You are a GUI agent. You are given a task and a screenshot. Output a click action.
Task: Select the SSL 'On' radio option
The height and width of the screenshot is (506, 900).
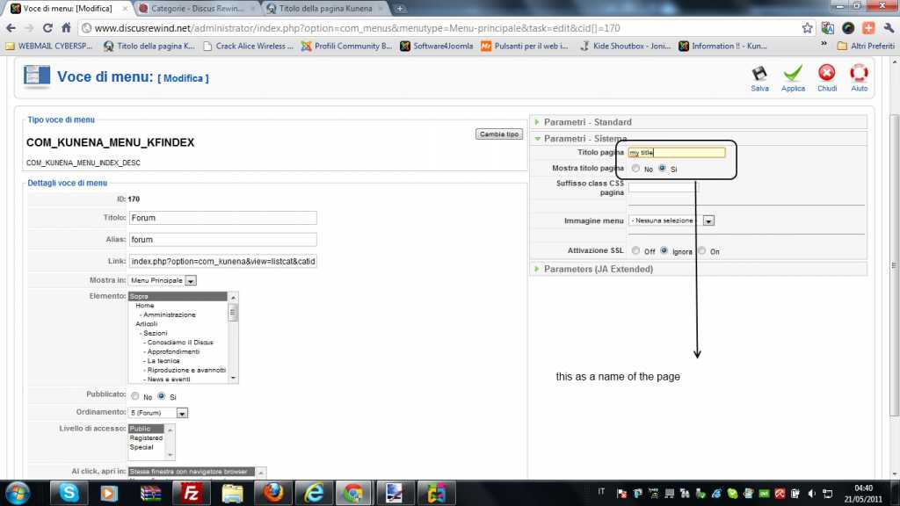(x=701, y=251)
